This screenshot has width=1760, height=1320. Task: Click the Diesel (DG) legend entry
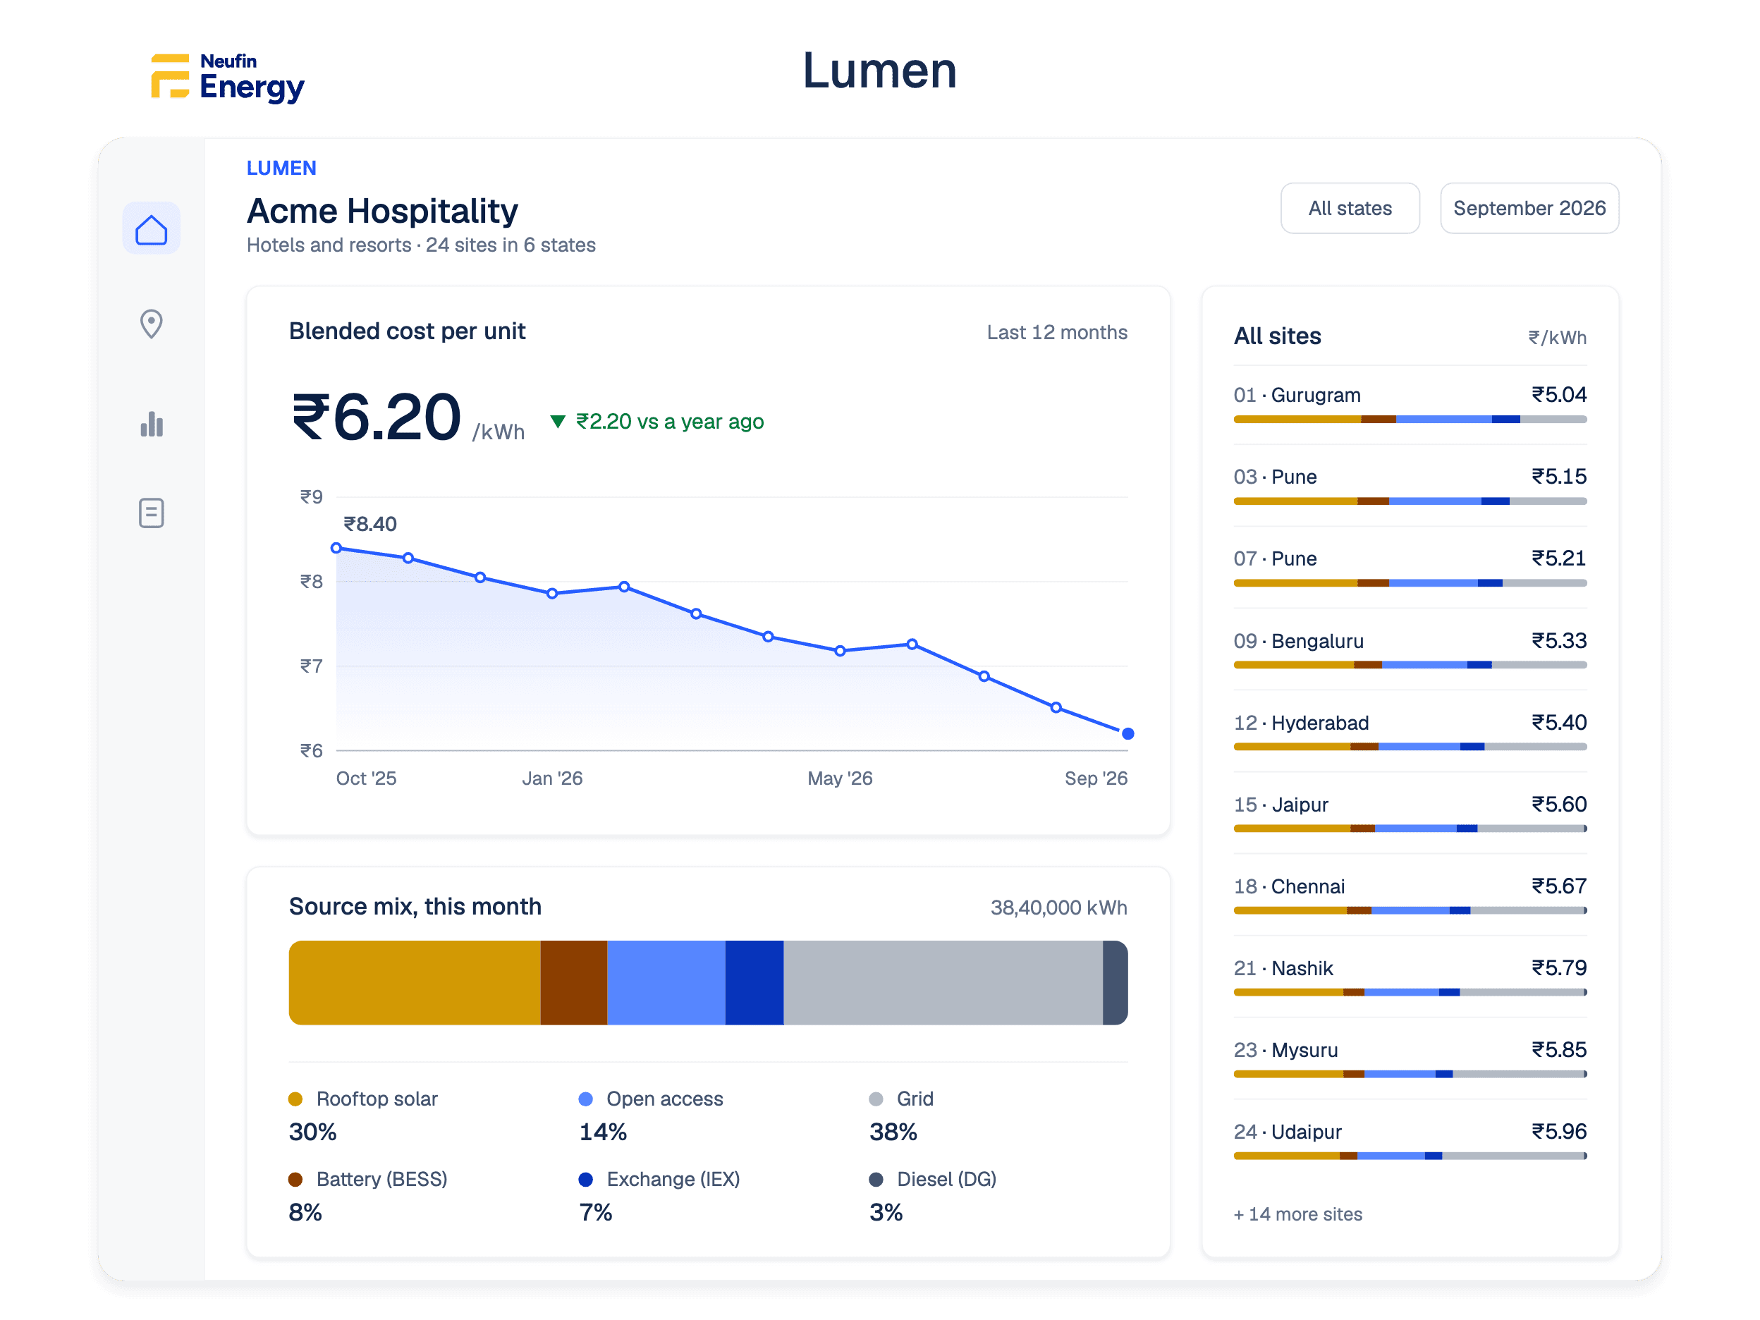[x=932, y=1196]
